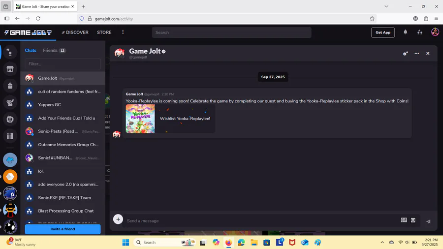Open the top-hat character community in sidebar
This screenshot has width=443, height=249.
point(10,210)
